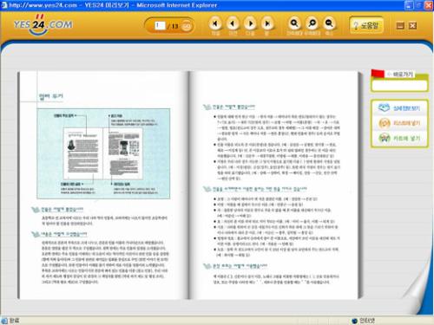Click the page-layout illustration on left page
The width and height of the screenshot is (434, 325).
(x=103, y=153)
